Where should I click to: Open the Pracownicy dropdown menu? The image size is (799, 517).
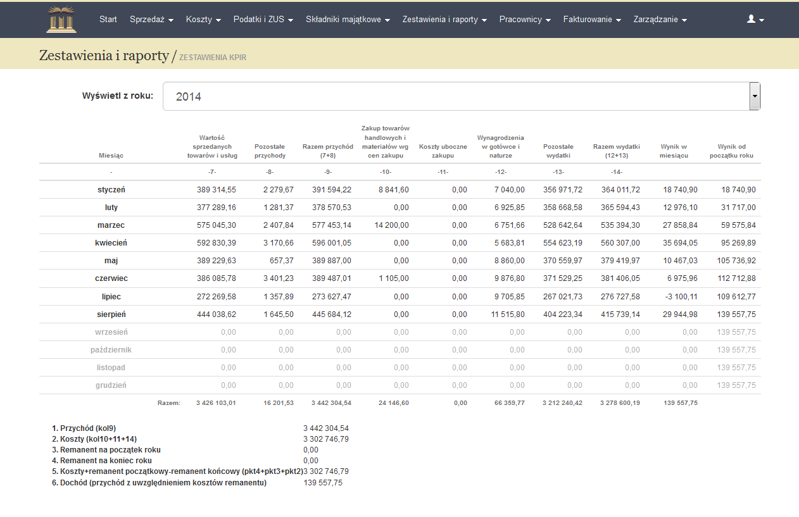[x=525, y=20]
